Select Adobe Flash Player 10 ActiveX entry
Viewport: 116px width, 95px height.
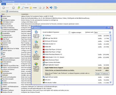coord(76,49)
